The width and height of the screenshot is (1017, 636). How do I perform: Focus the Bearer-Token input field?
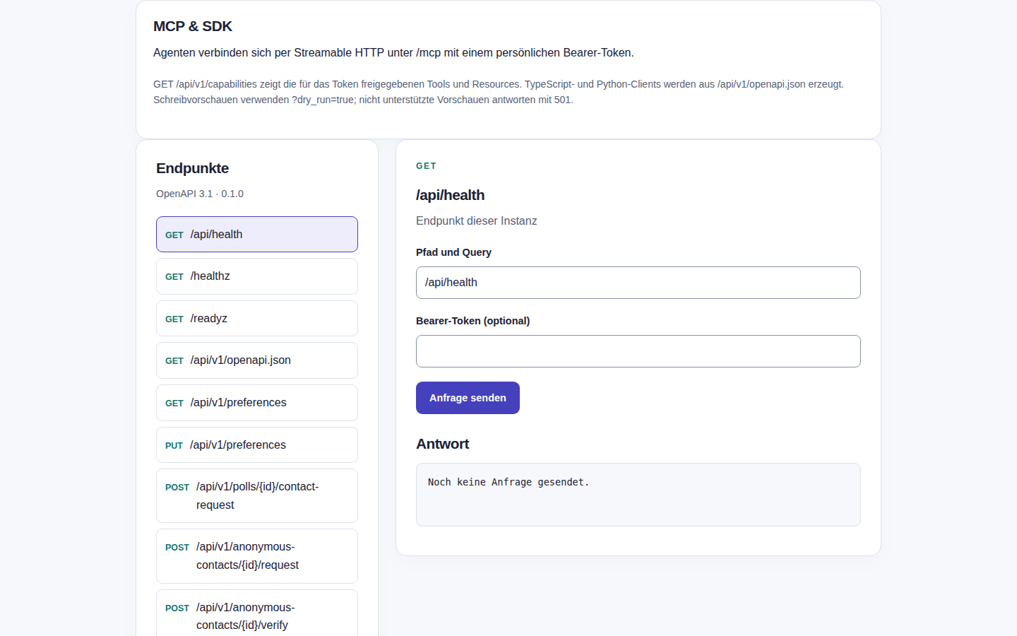(638, 351)
